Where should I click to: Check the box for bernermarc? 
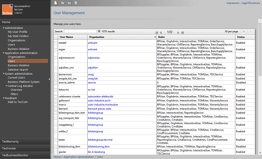point(56,75)
